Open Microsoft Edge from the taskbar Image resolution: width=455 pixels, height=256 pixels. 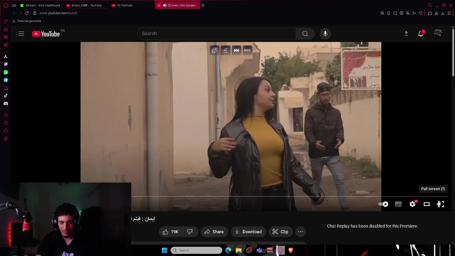[x=228, y=250]
